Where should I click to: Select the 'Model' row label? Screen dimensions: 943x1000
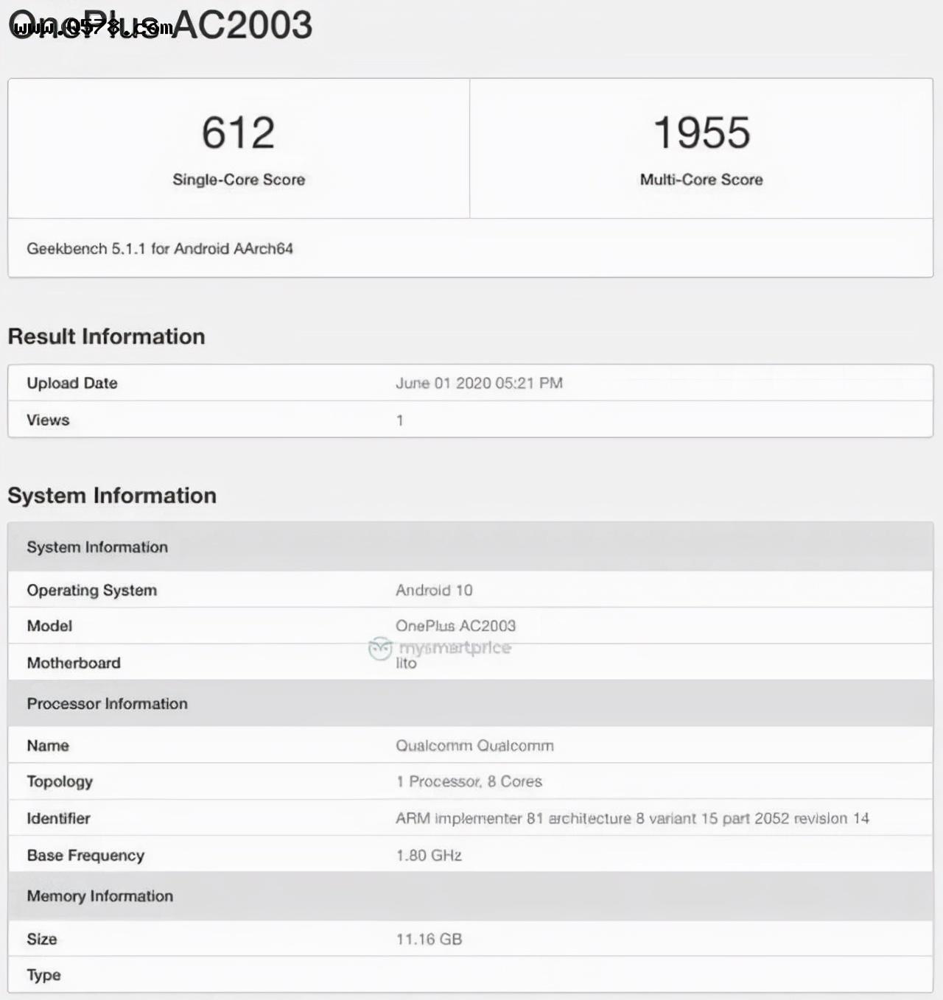coord(49,626)
